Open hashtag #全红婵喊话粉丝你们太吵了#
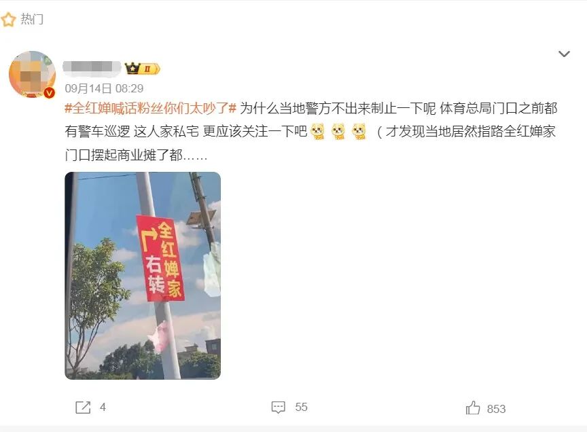Screen dimensions: 587x432 151,109
